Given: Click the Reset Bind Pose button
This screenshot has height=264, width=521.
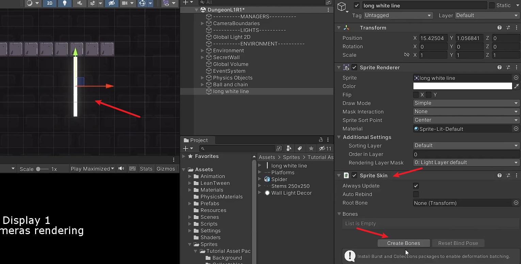Looking at the screenshot, I should coord(458,243).
